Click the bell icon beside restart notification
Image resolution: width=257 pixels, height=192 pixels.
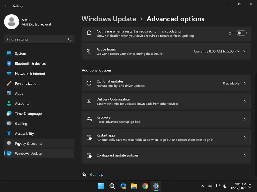(x=89, y=33)
